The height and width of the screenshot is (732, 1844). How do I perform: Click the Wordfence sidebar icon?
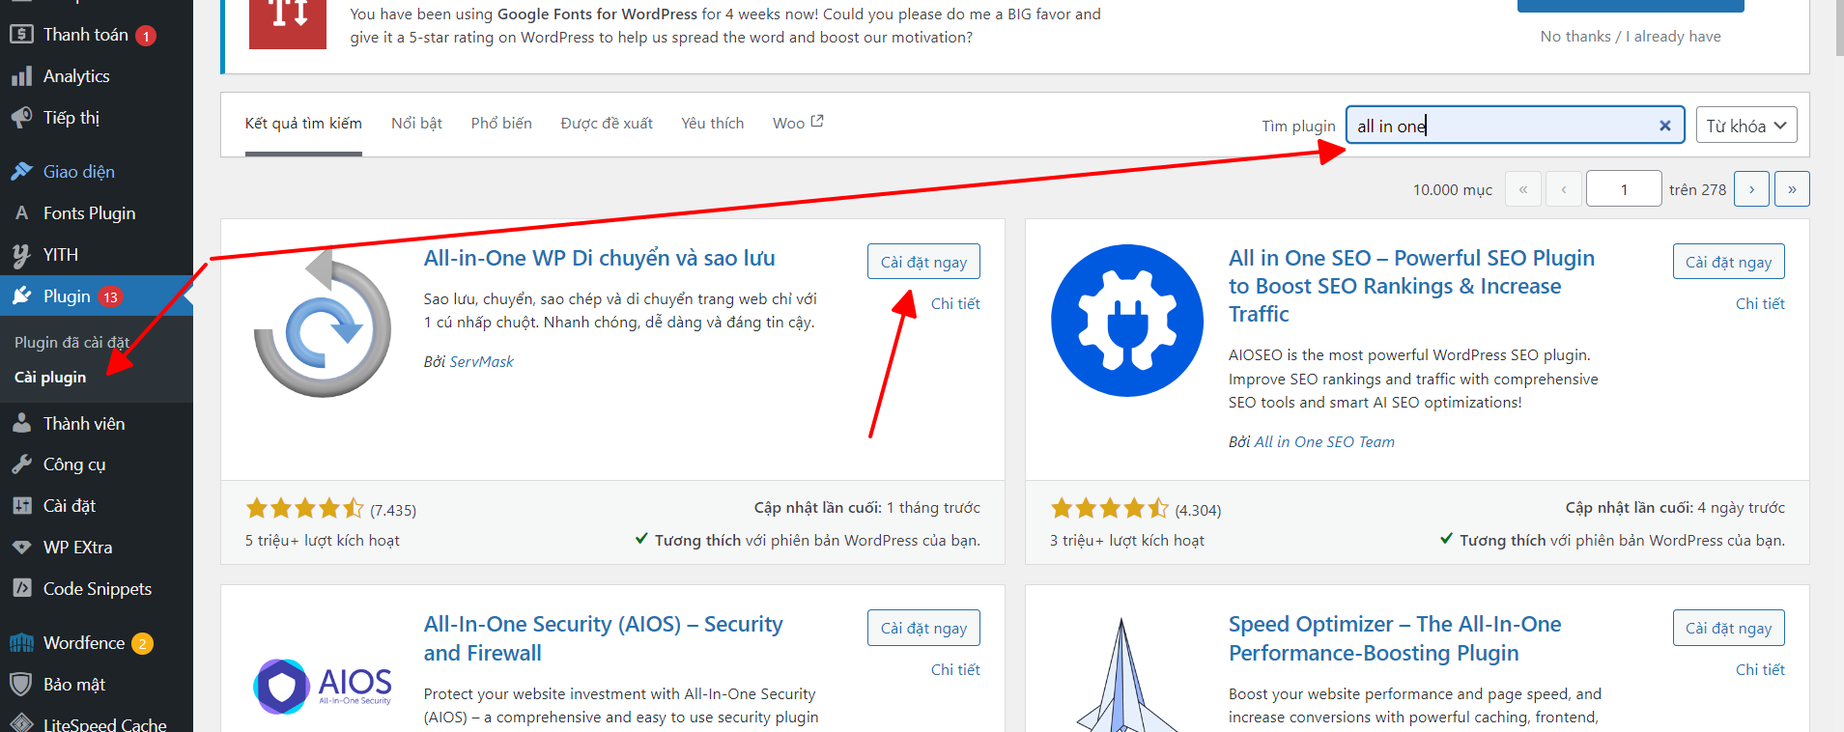21,643
